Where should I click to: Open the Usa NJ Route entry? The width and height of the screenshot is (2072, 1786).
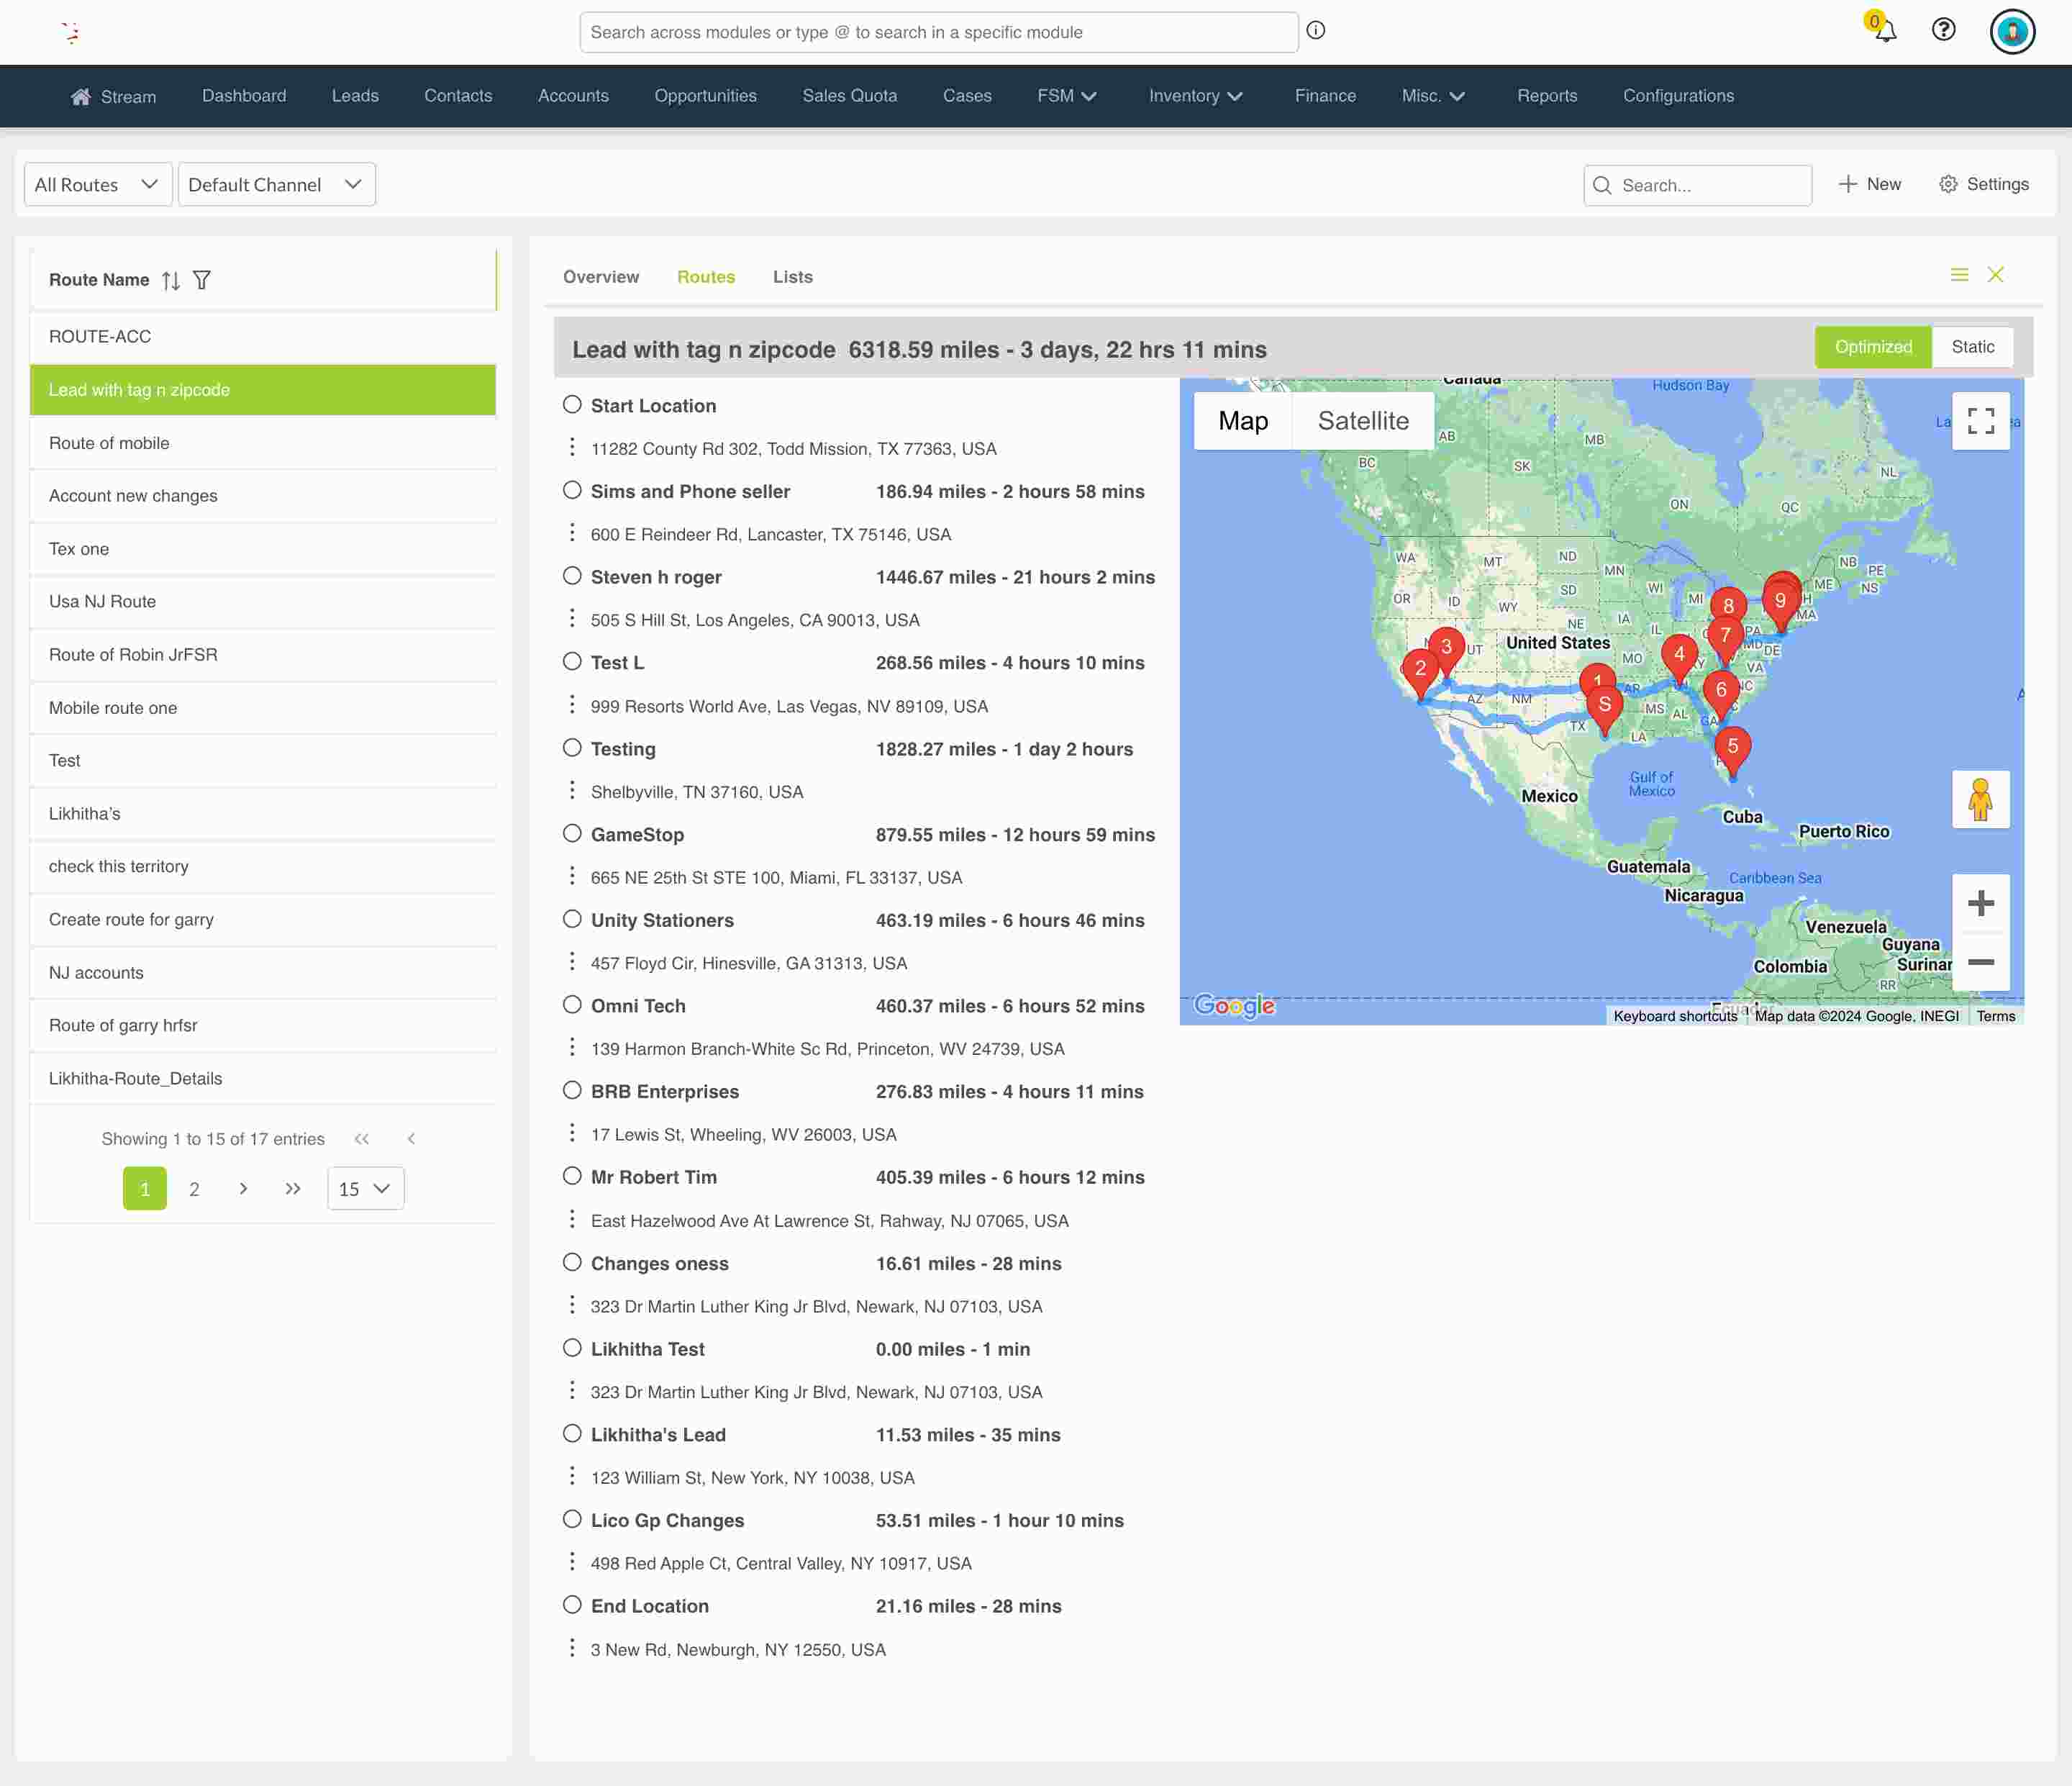tap(102, 602)
